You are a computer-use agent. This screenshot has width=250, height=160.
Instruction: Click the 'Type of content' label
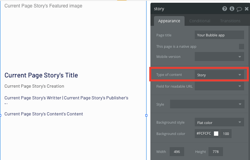click(169, 75)
